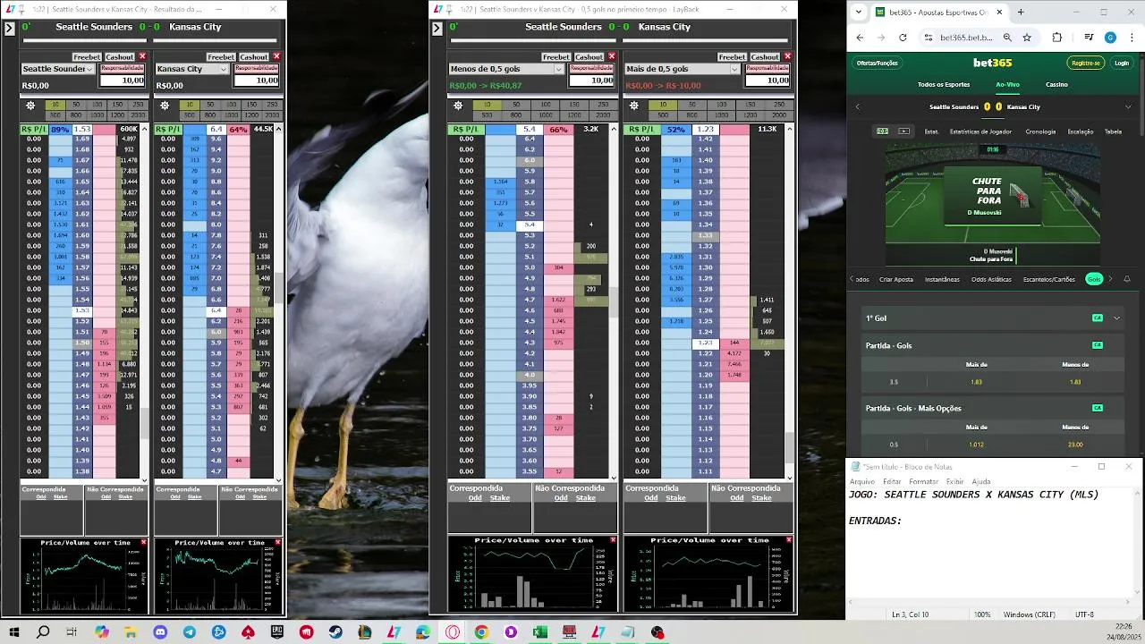Open Telegram from the taskbar
Image resolution: width=1145 pixels, height=644 pixels.
[x=190, y=632]
